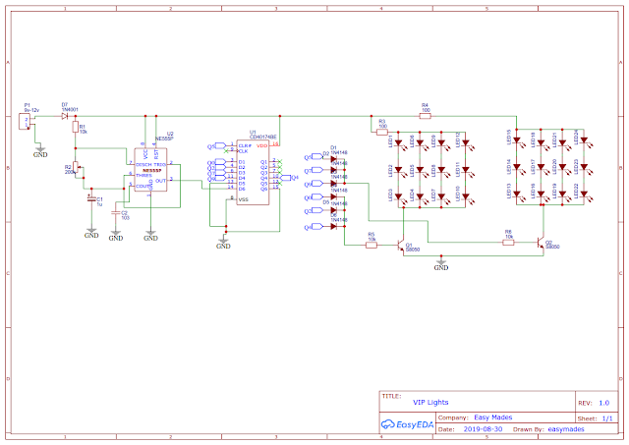
Task: Click the TRIG pin label on NE555P
Action: [159, 165]
